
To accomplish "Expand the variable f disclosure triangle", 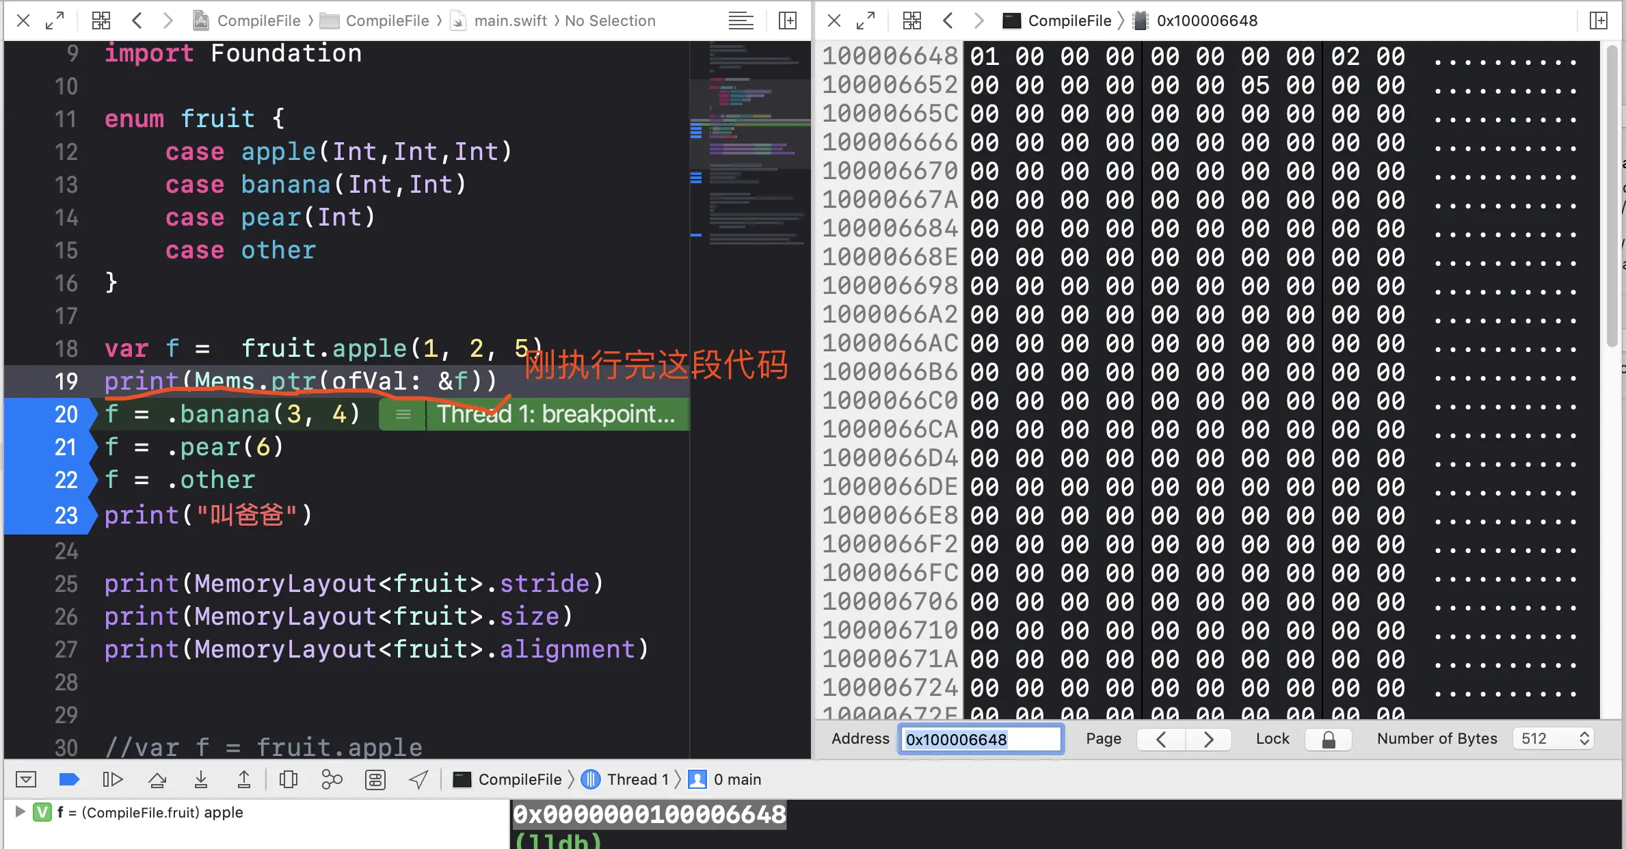I will click(x=20, y=811).
